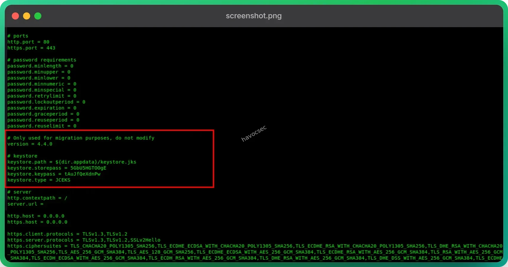Click the green maximize window button
The width and height of the screenshot is (508, 267).
coord(38,16)
